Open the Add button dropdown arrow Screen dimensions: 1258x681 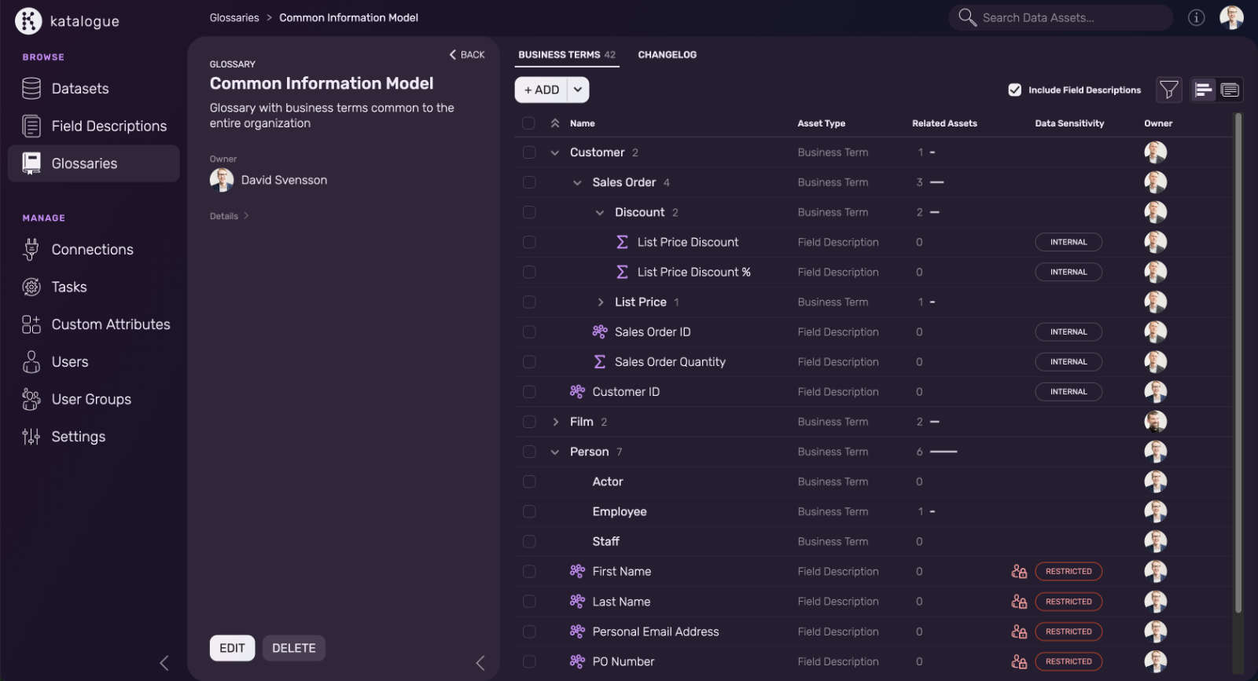578,90
